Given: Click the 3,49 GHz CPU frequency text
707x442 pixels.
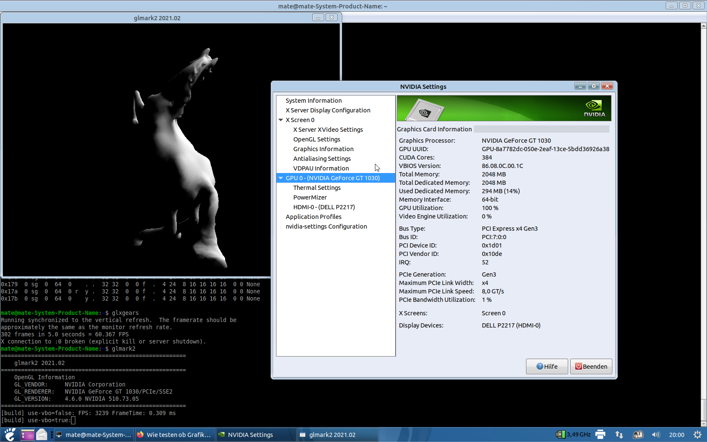Looking at the screenshot, I should (x=579, y=434).
